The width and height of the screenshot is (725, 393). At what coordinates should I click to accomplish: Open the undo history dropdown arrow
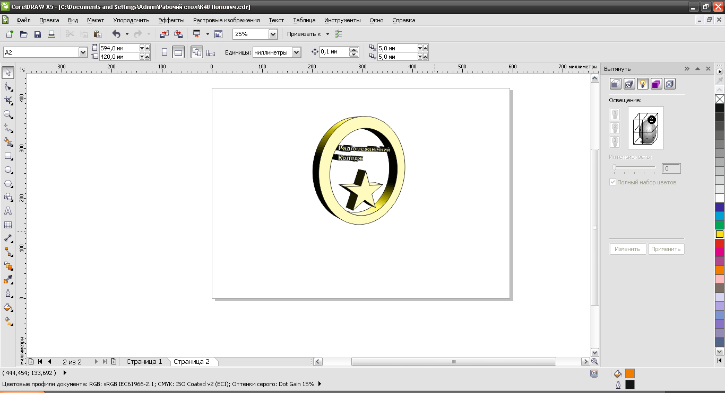127,34
